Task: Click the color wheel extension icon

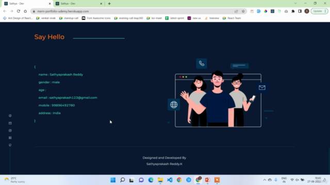Action: (266, 11)
